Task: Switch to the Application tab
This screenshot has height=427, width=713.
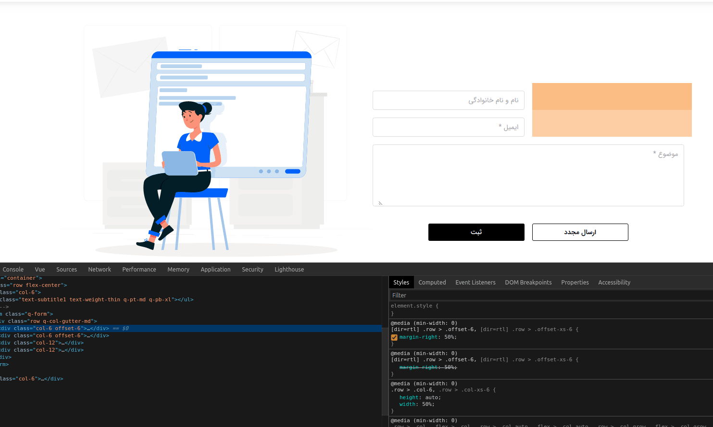Action: click(215, 270)
